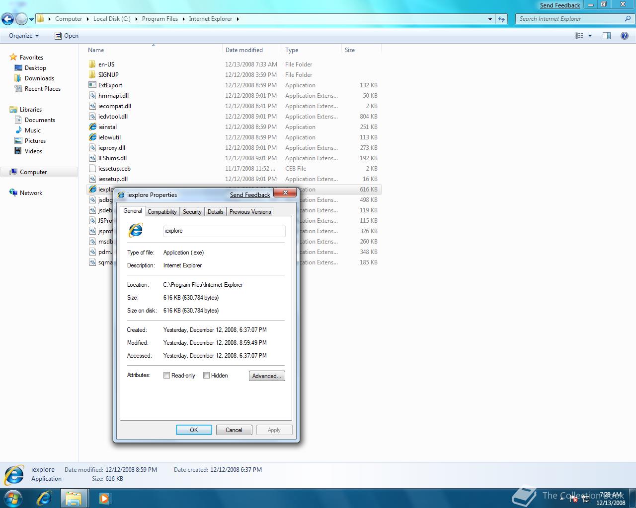636x508 pixels.
Task: Select the iecompat.dll file icon
Action: 92,106
